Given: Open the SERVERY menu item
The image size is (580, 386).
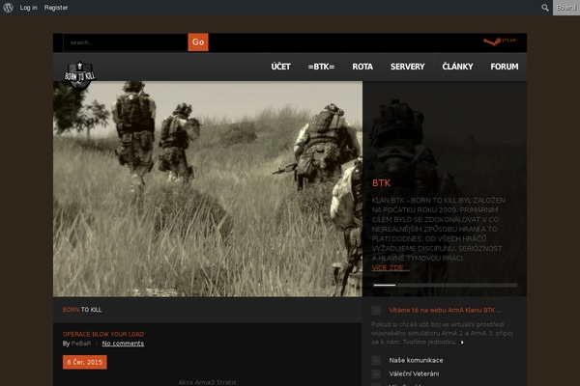Looking at the screenshot, I should pos(408,67).
